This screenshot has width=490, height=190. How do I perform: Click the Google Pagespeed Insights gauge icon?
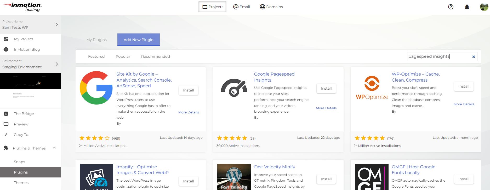click(x=234, y=88)
